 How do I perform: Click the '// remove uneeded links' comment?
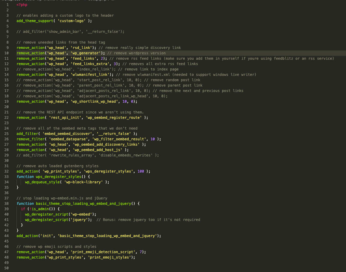coord(61,42)
